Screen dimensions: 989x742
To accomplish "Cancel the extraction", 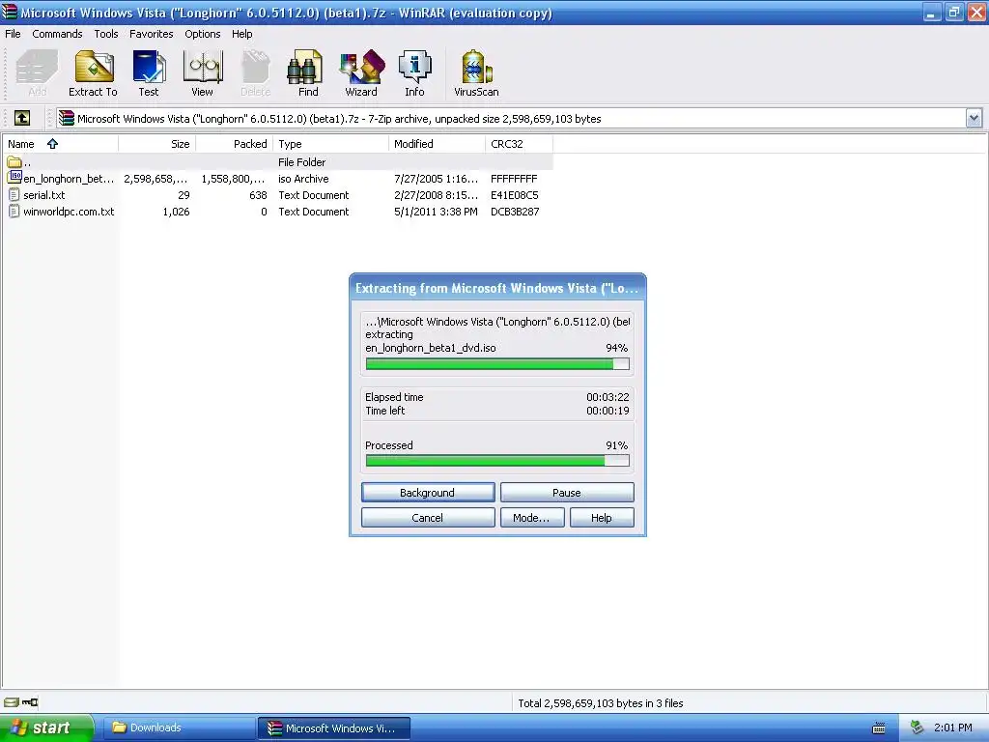I will coord(428,518).
